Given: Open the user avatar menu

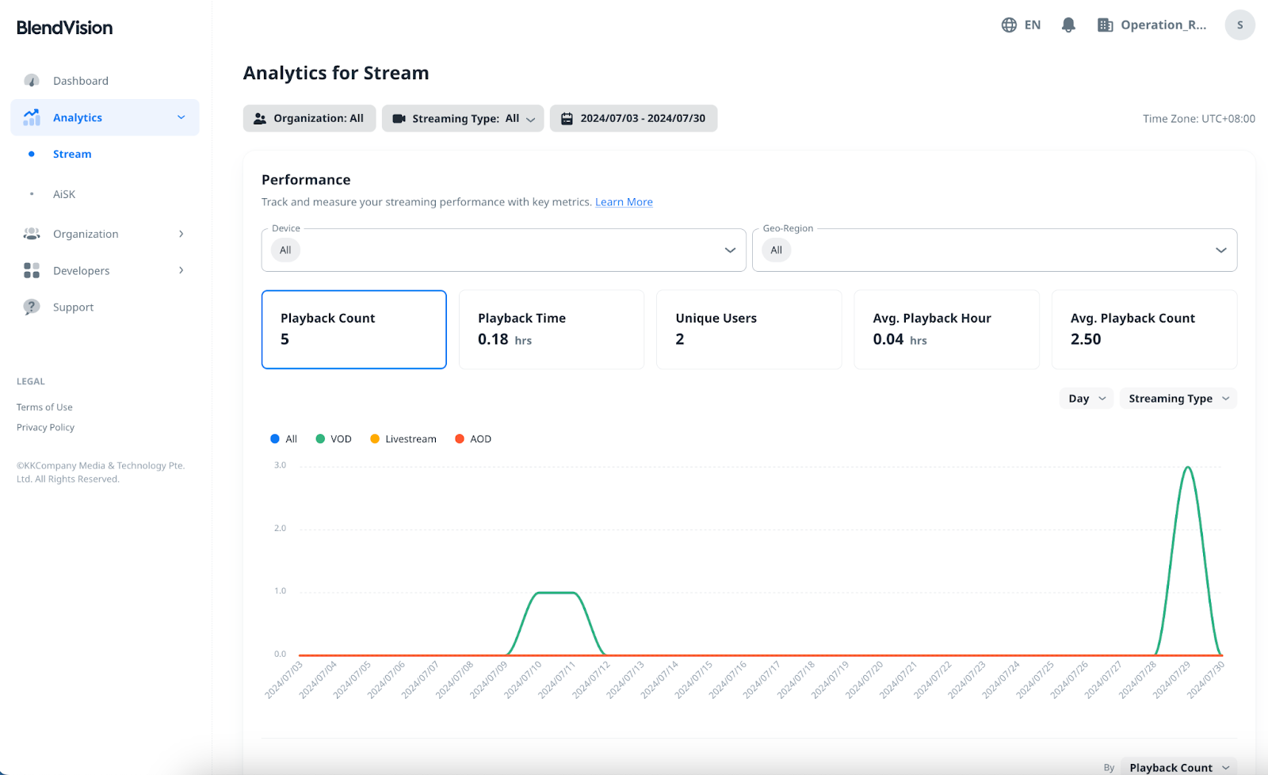Looking at the screenshot, I should pyautogui.click(x=1239, y=25).
